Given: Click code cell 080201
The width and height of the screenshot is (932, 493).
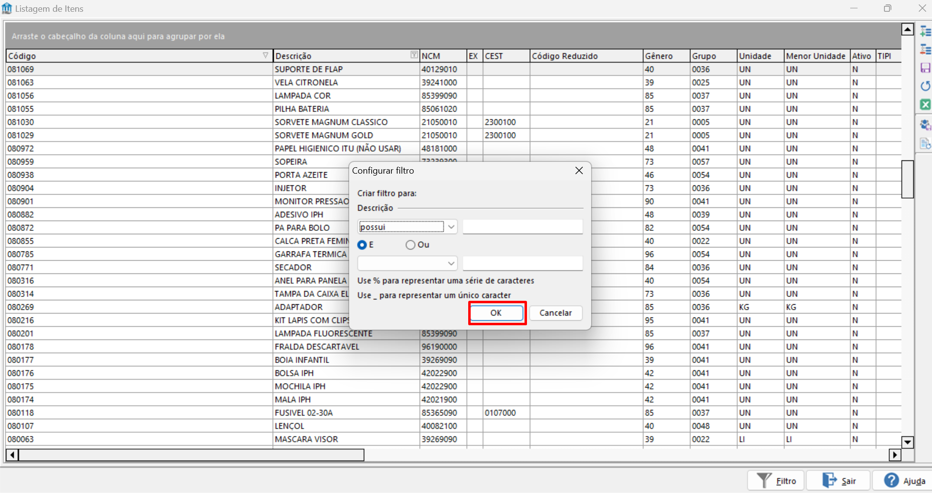Looking at the screenshot, I should pyautogui.click(x=139, y=333).
